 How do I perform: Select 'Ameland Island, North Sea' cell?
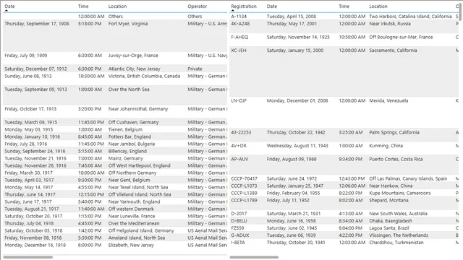137,238
